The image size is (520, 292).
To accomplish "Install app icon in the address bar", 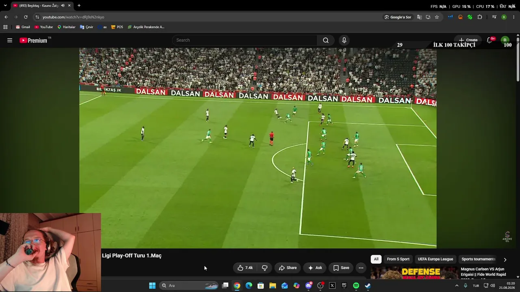I will tap(428, 17).
